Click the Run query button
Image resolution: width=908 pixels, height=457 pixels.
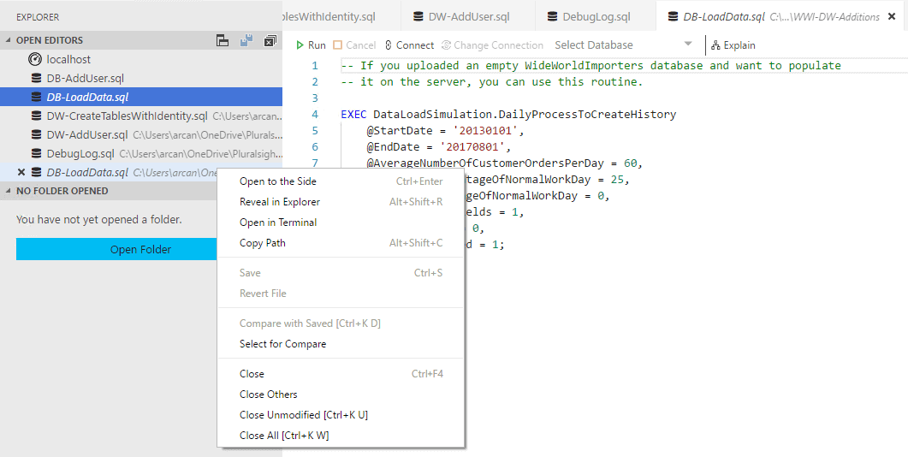tap(311, 45)
